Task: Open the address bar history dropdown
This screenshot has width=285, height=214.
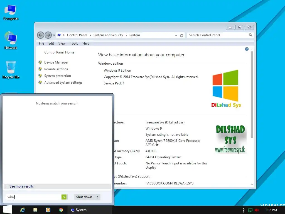Action: click(x=176, y=35)
